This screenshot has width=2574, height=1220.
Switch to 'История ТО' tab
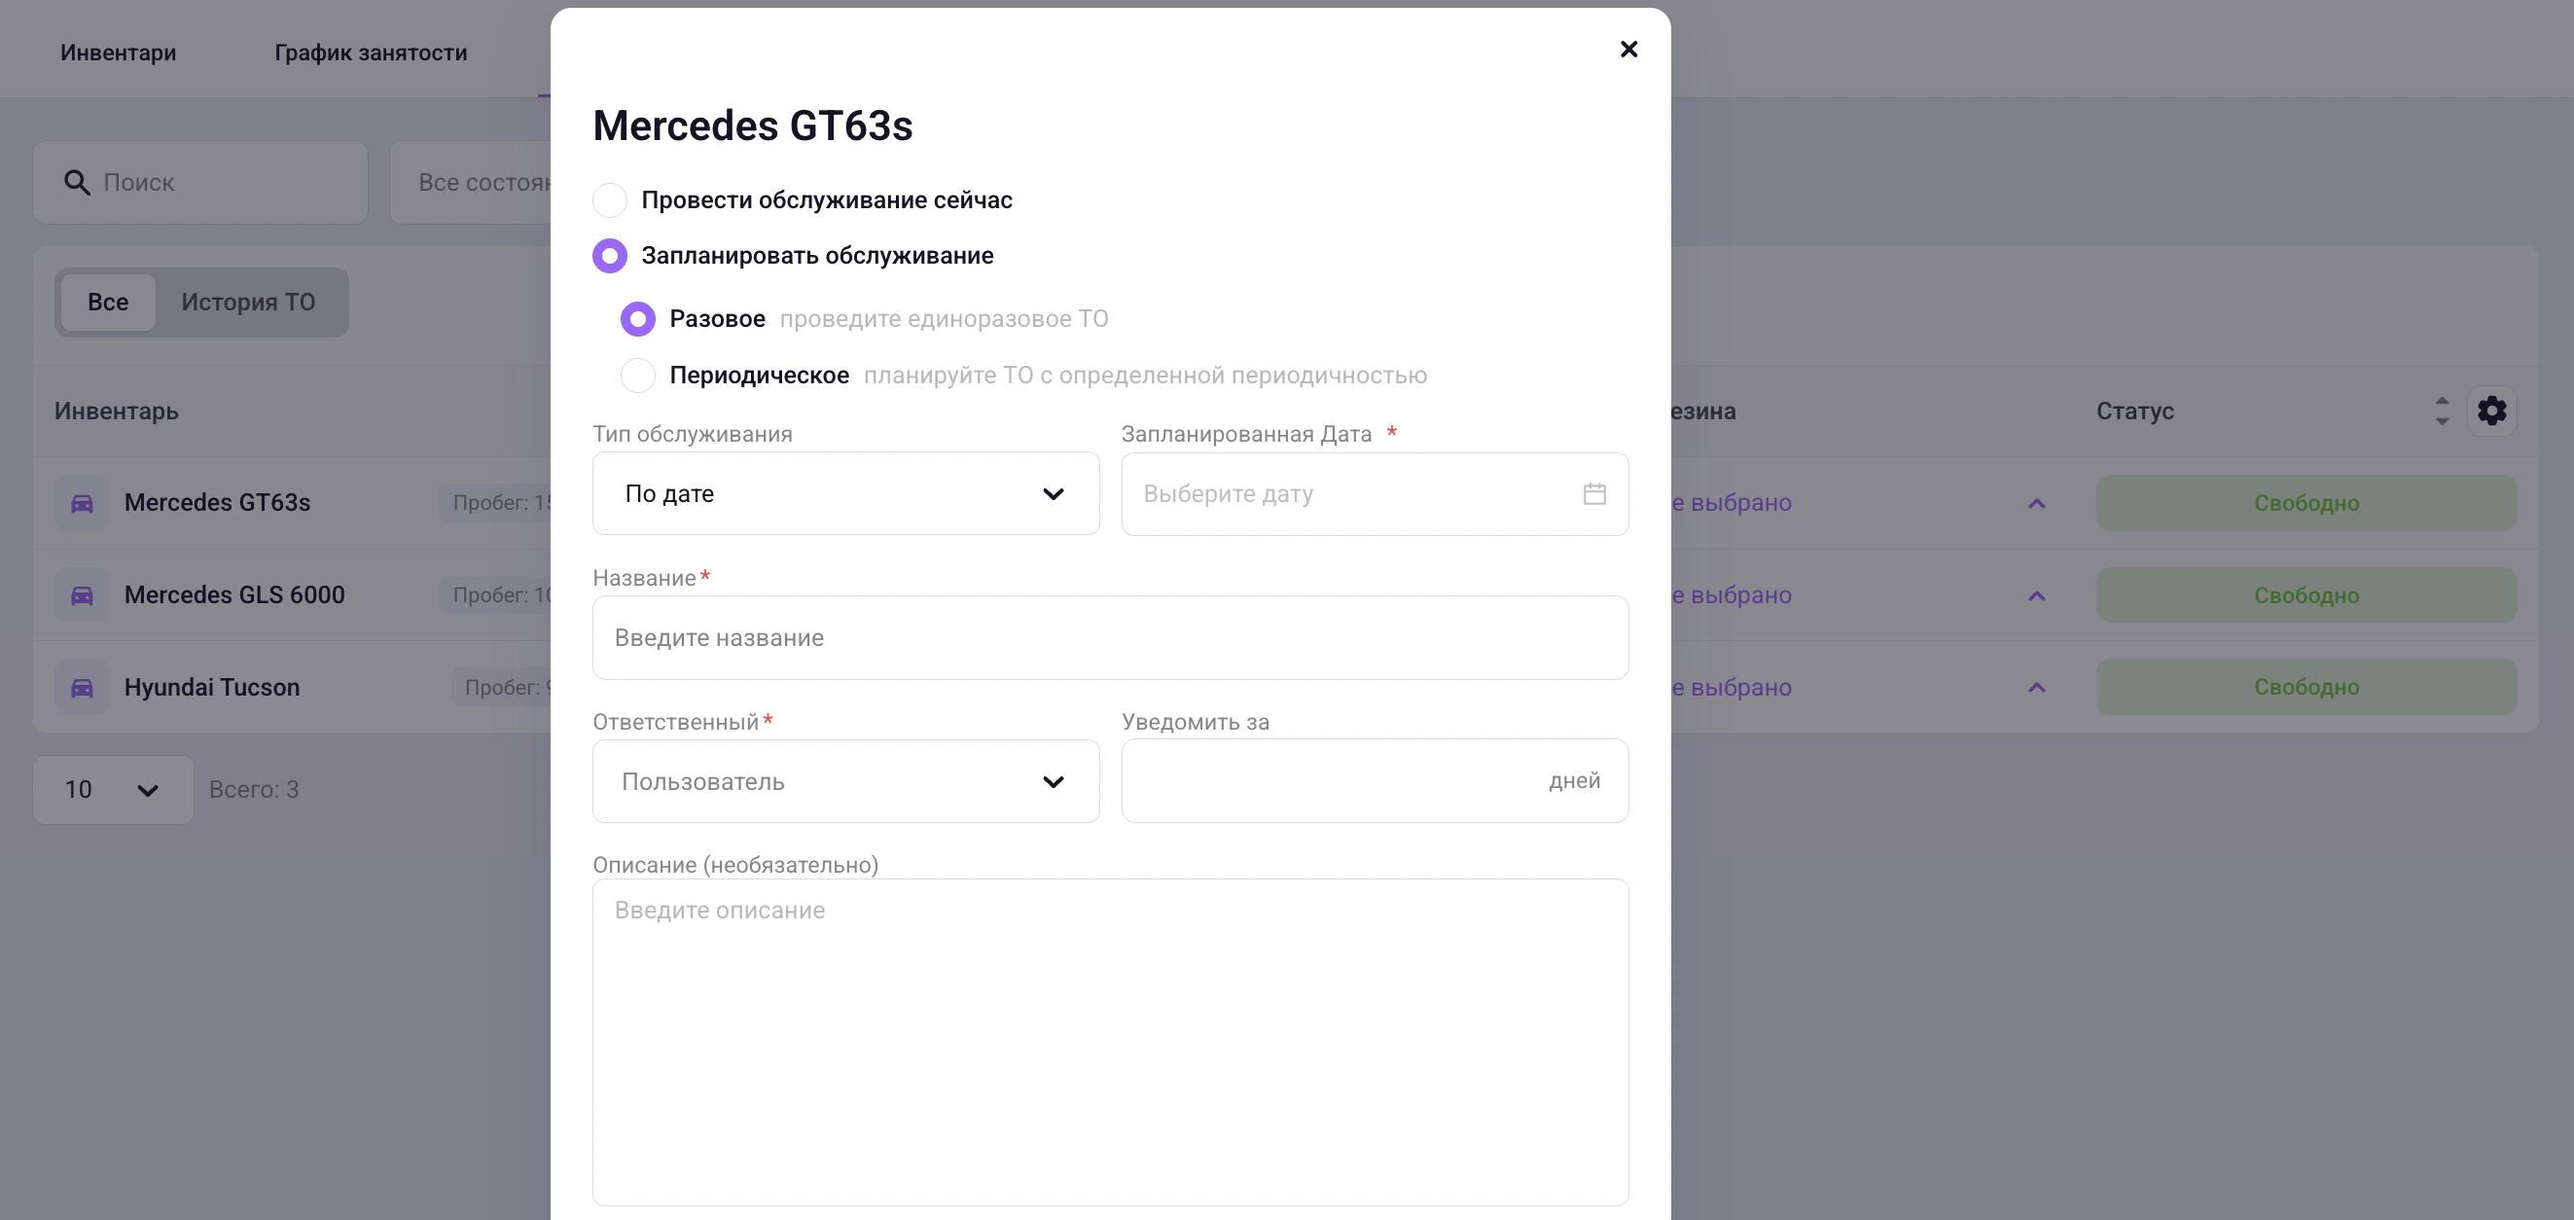pos(248,302)
